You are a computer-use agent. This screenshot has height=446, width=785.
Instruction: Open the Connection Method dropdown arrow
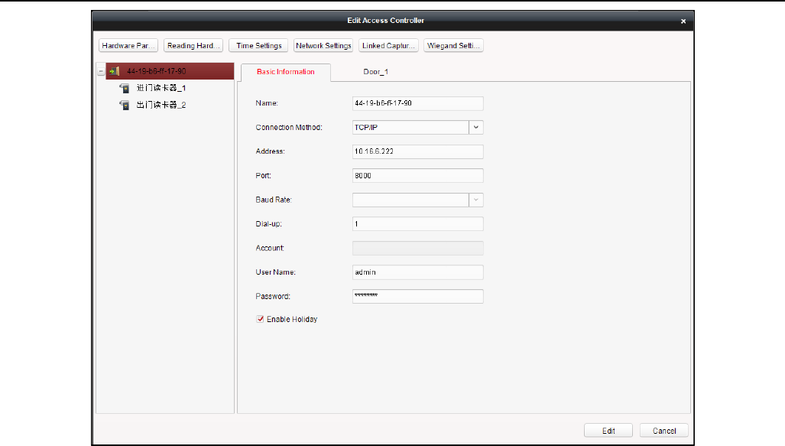[476, 127]
